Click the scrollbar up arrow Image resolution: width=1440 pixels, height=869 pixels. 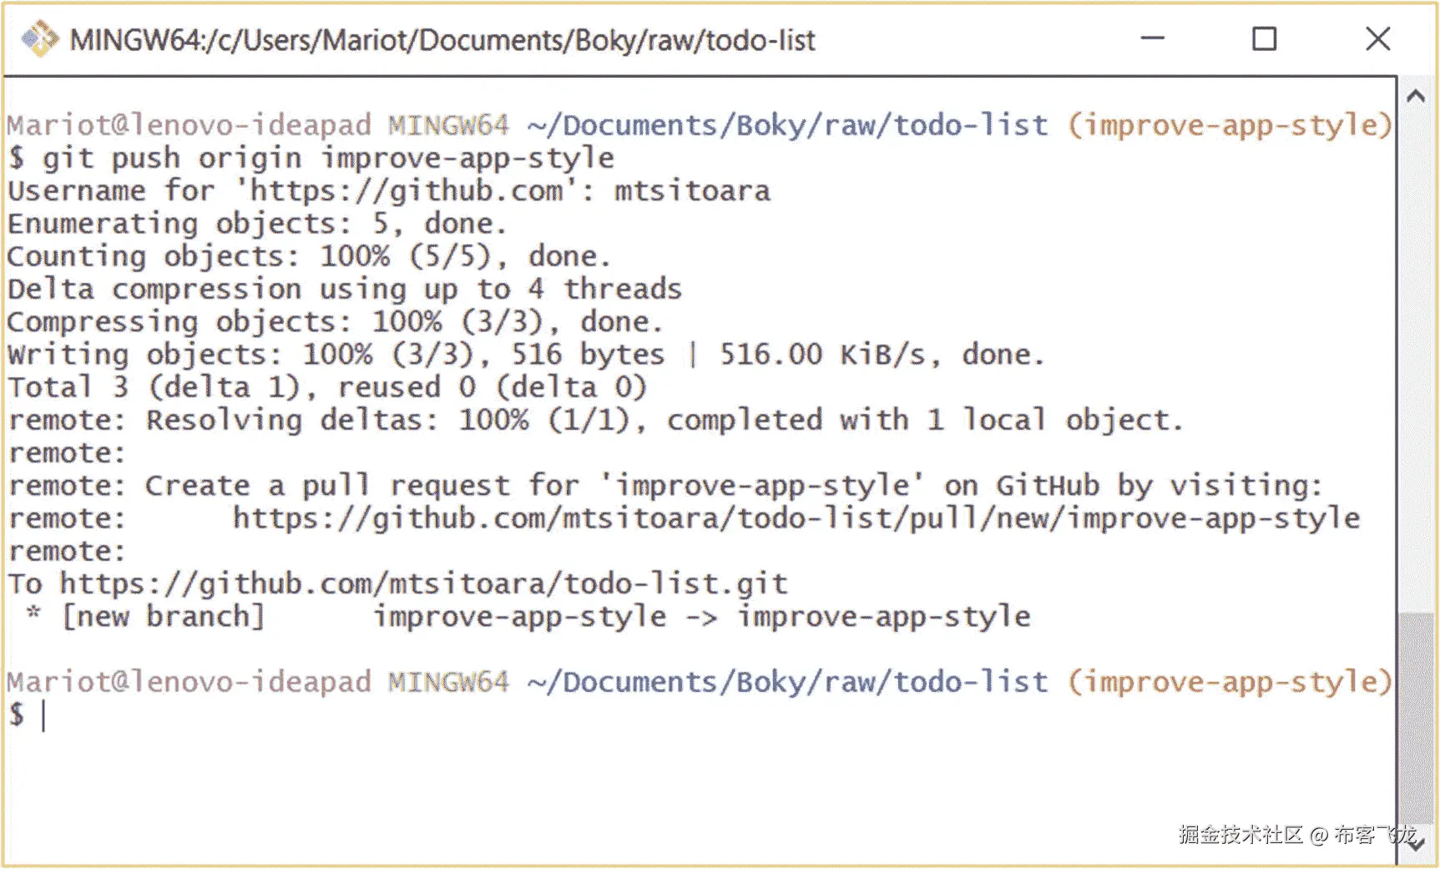pos(1417,96)
